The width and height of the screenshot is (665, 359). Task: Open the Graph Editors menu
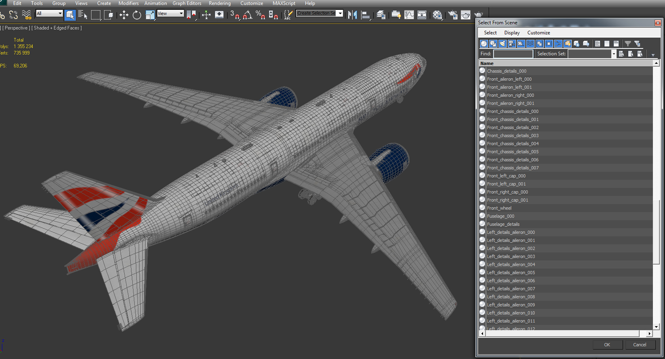(x=187, y=3)
